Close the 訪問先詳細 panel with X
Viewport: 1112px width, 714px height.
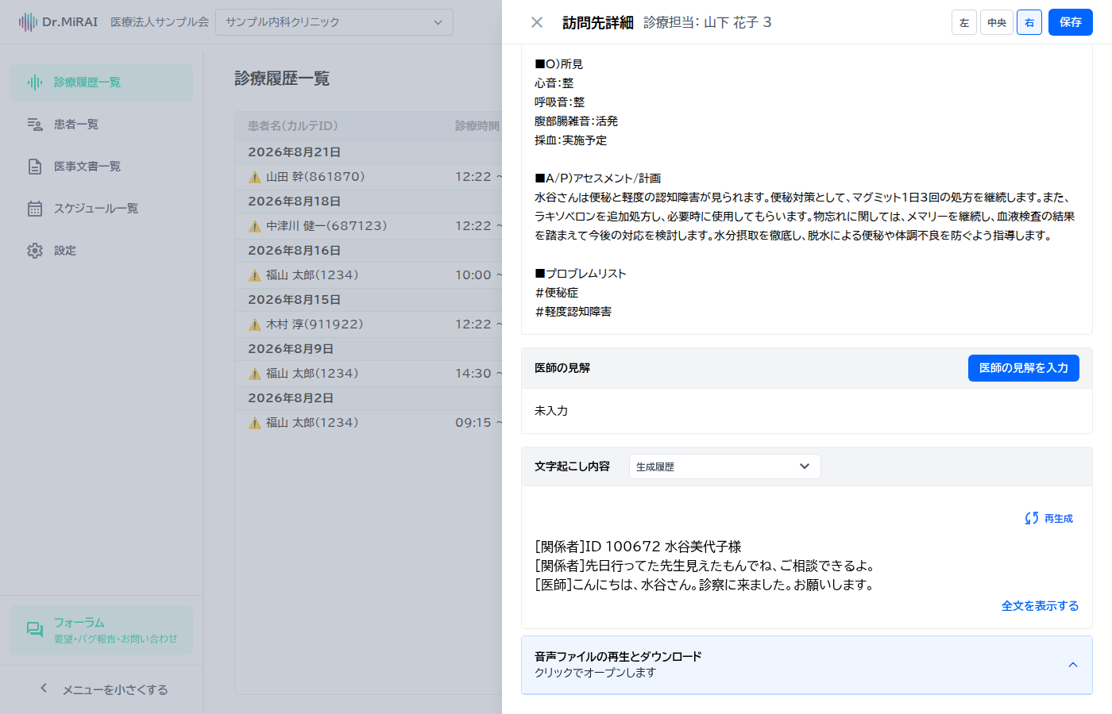[x=537, y=22]
